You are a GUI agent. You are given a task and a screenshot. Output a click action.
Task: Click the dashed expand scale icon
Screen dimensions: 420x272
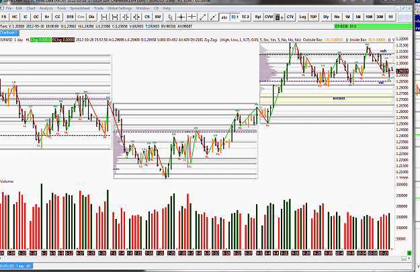126,17
